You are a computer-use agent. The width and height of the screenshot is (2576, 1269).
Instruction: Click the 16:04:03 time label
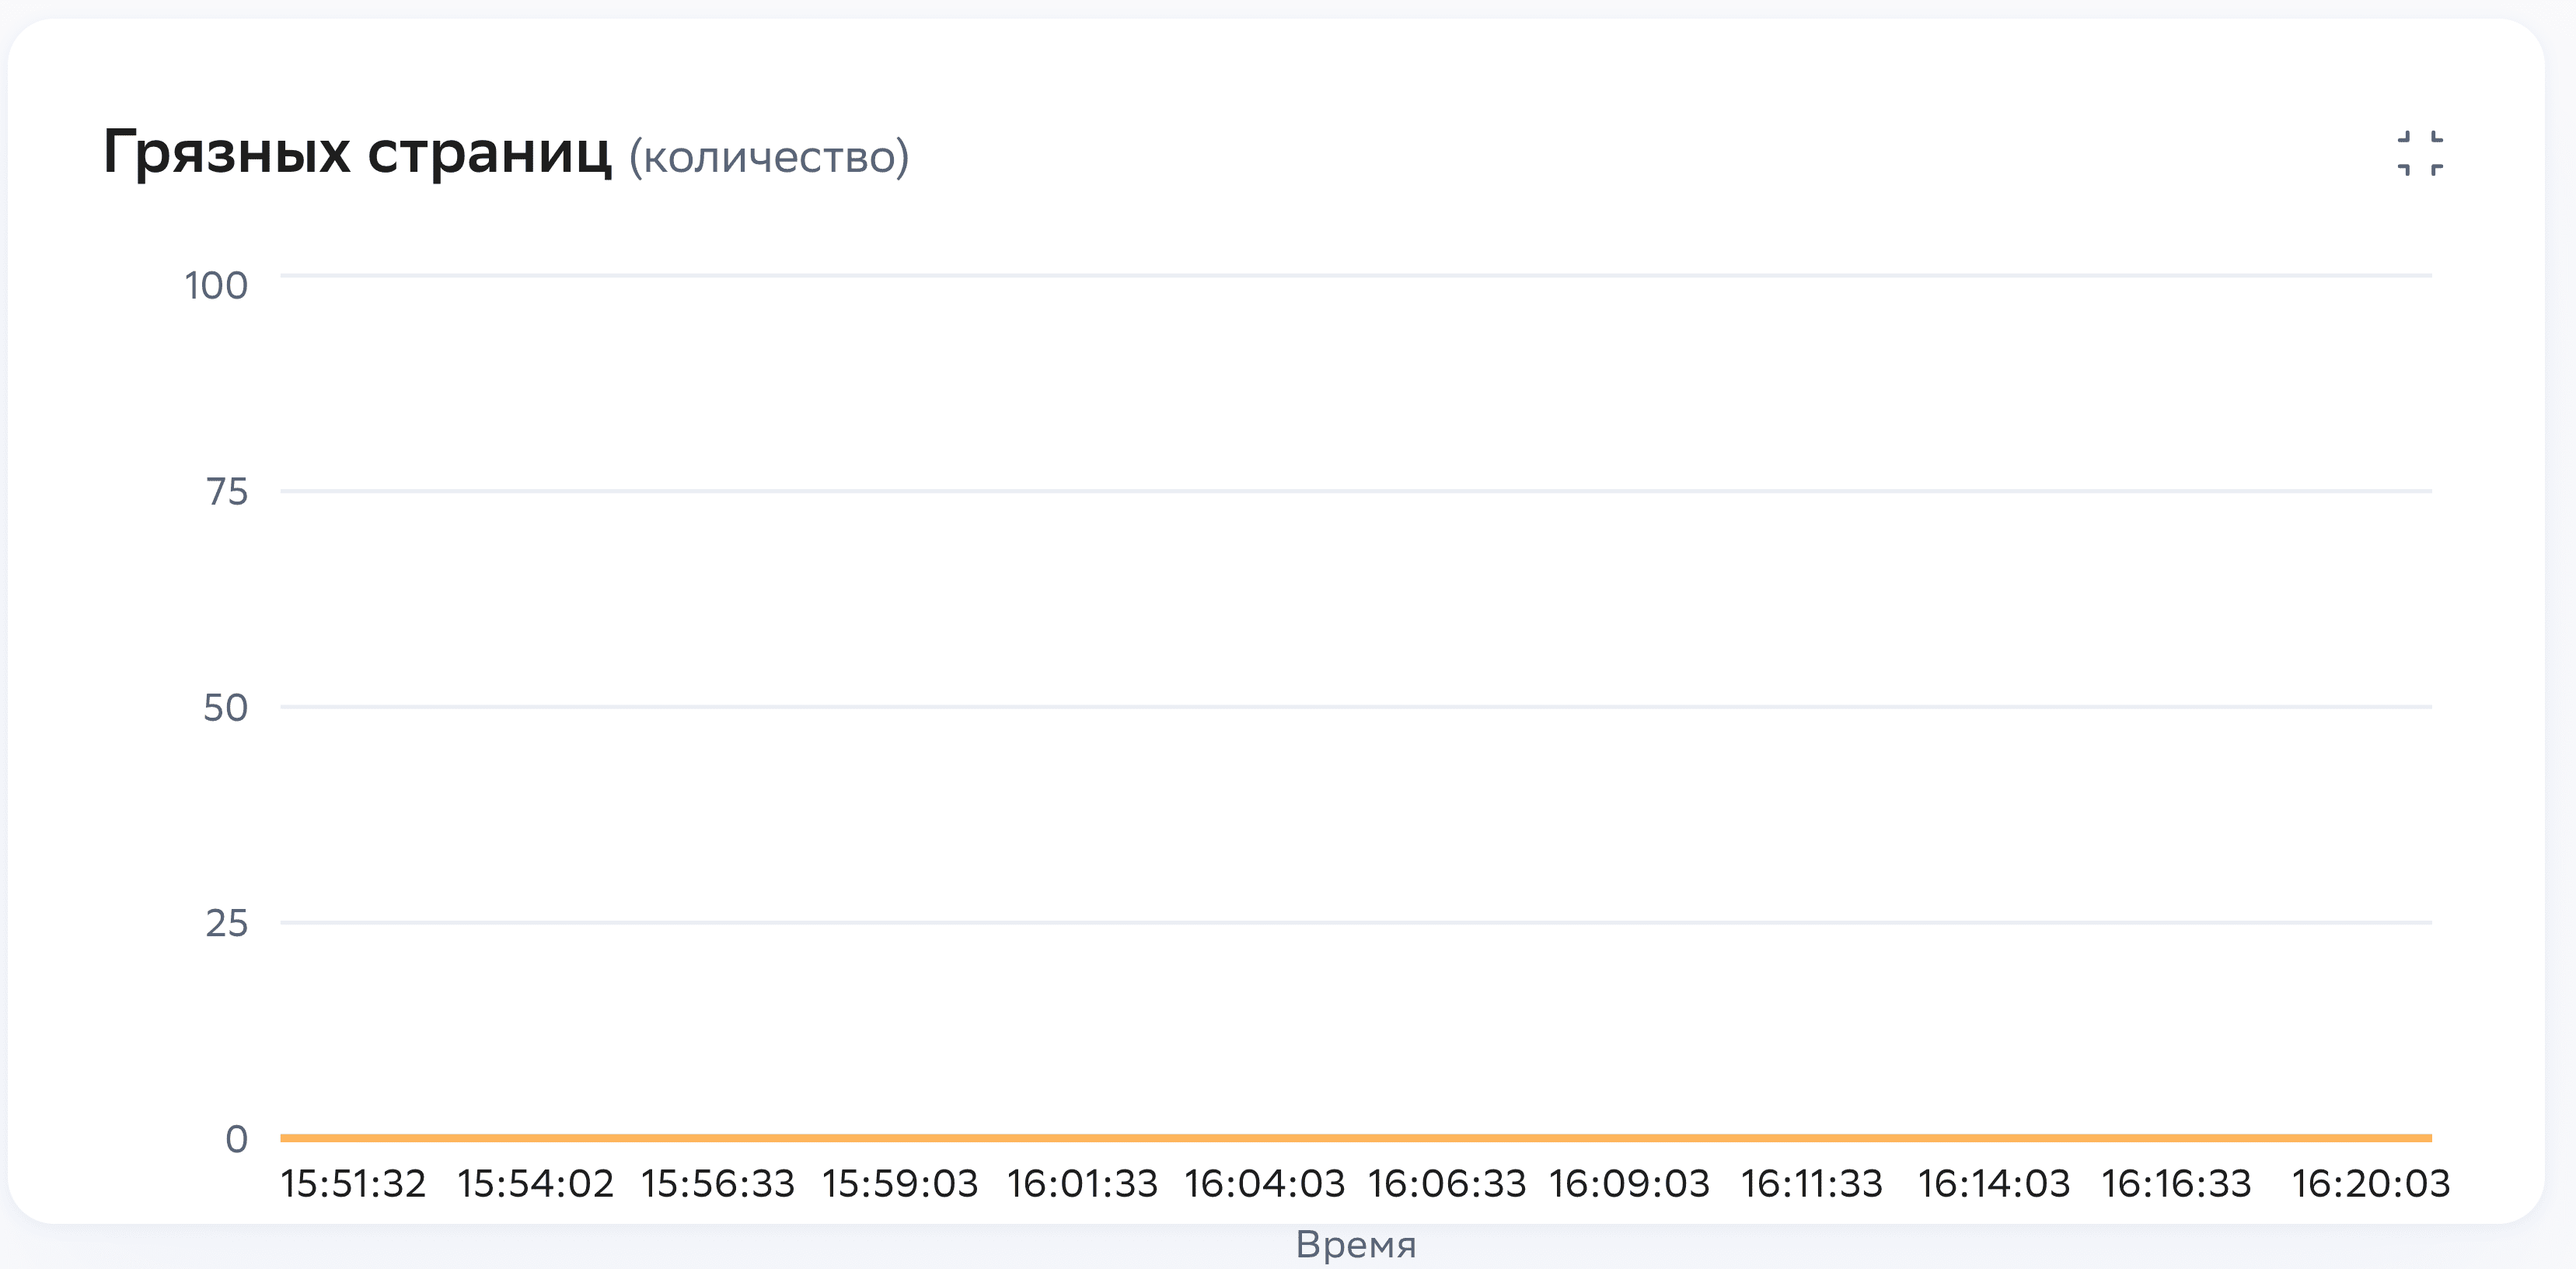tap(1264, 1184)
